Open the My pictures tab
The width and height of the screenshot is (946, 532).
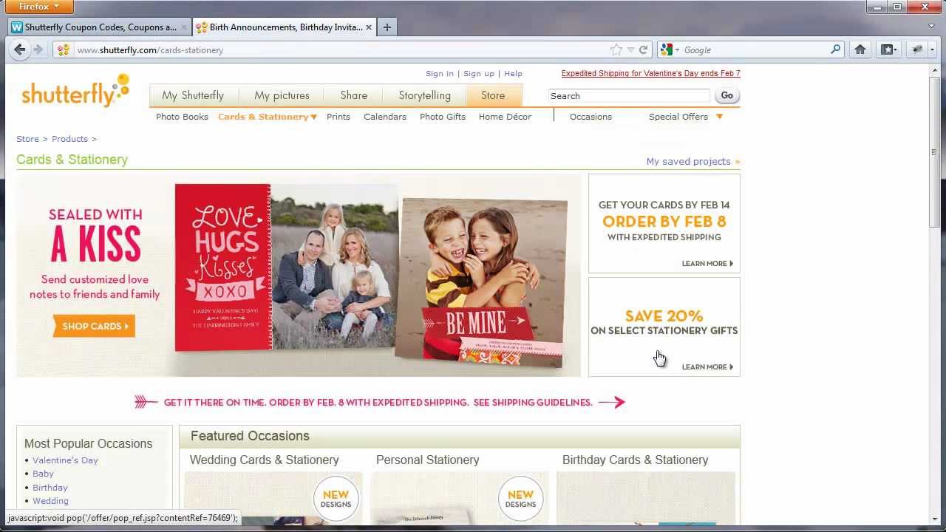coord(282,95)
